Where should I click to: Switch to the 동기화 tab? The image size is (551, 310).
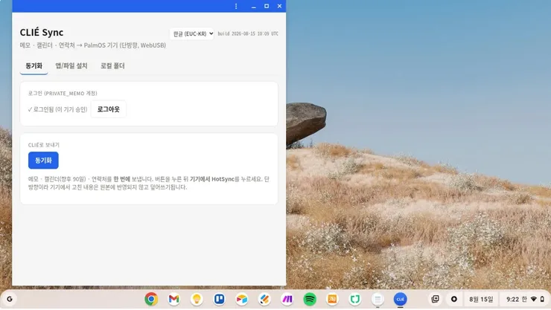pyautogui.click(x=34, y=66)
